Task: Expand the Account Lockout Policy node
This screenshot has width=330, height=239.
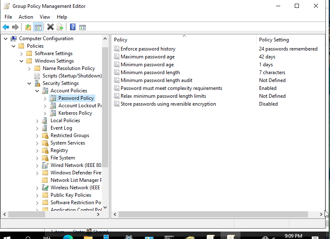Action: [x=45, y=106]
